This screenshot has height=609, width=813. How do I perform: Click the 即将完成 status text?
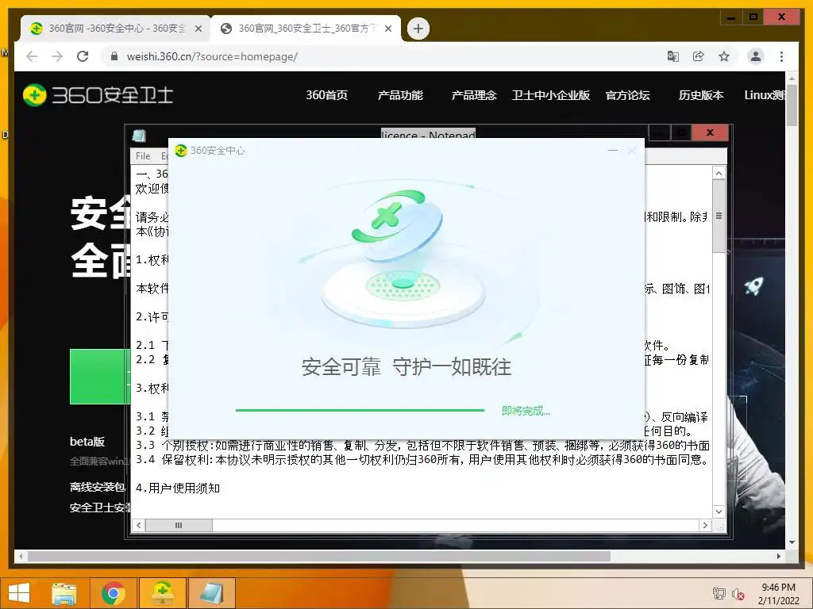coord(526,411)
